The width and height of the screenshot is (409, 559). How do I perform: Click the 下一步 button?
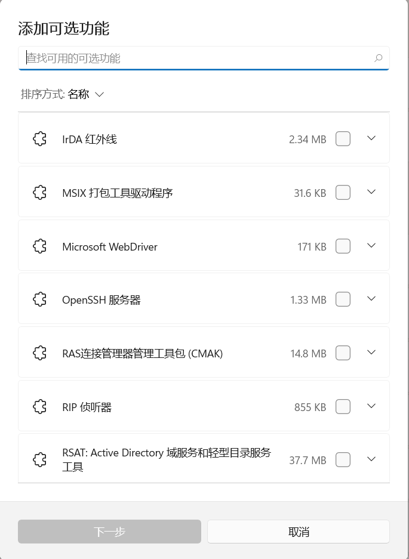[110, 532]
